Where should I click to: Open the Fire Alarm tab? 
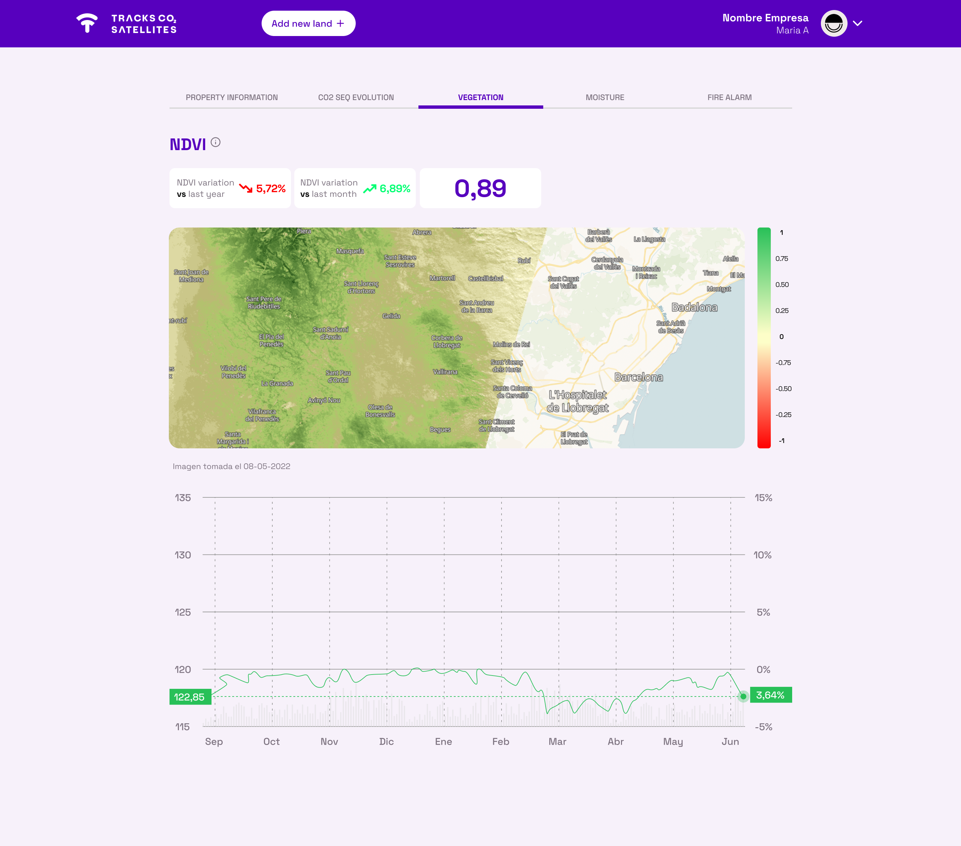click(729, 97)
